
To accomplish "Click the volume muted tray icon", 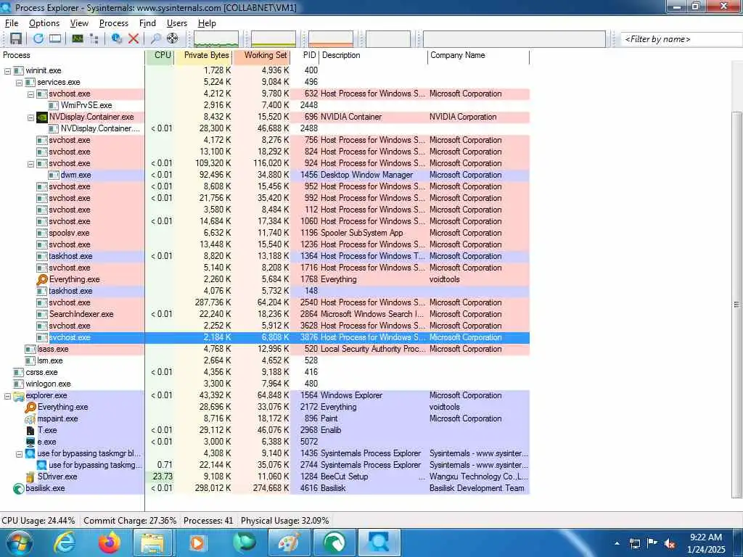I will tap(670, 543).
